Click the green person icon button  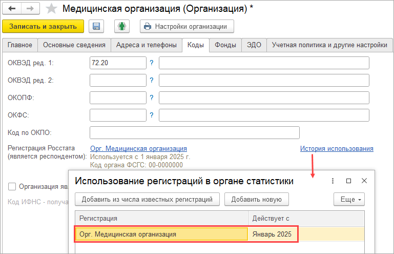point(122,27)
